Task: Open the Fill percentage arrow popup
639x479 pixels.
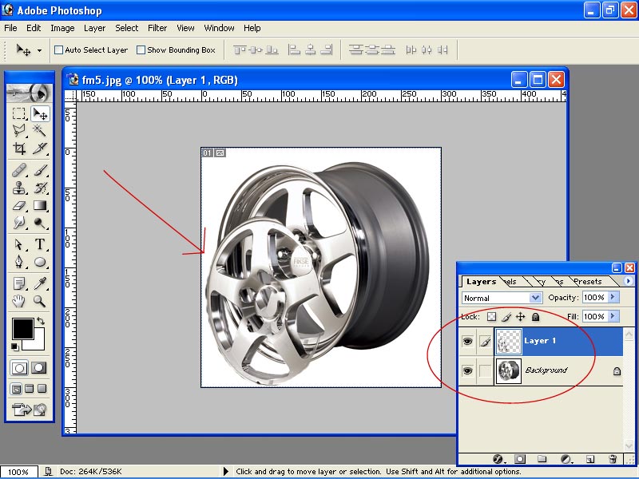Action: point(613,317)
